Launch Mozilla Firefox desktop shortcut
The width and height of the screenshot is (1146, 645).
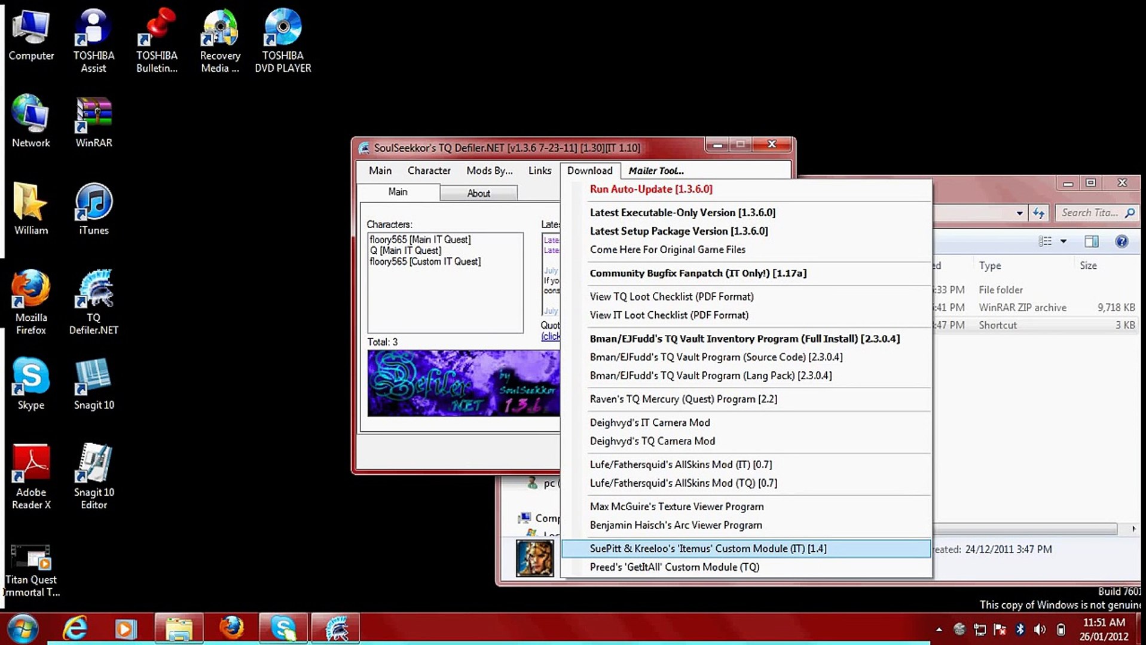[31, 302]
